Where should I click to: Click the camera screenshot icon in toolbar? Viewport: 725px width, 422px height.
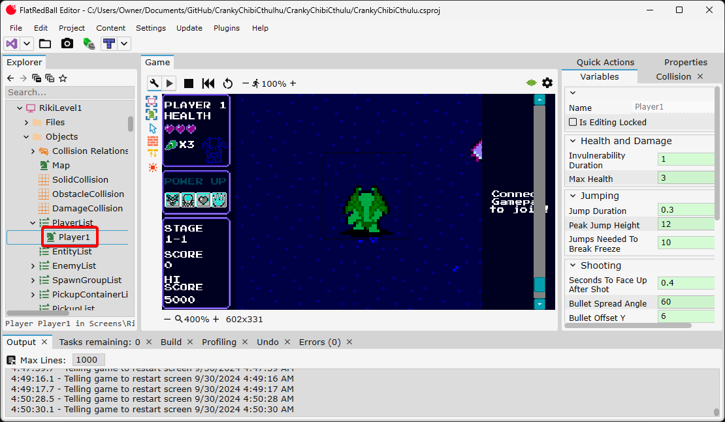click(x=67, y=44)
